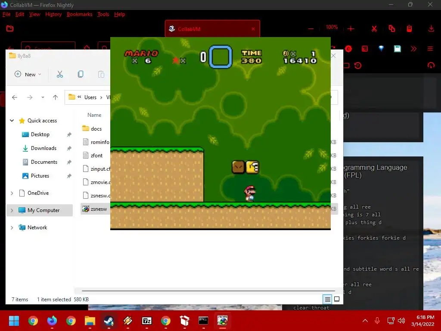
Task: Open the Firefox Downloads arrow icon
Action: point(431,29)
